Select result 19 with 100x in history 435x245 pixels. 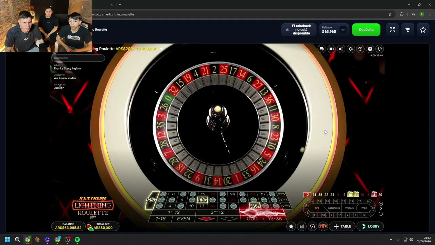point(350,194)
